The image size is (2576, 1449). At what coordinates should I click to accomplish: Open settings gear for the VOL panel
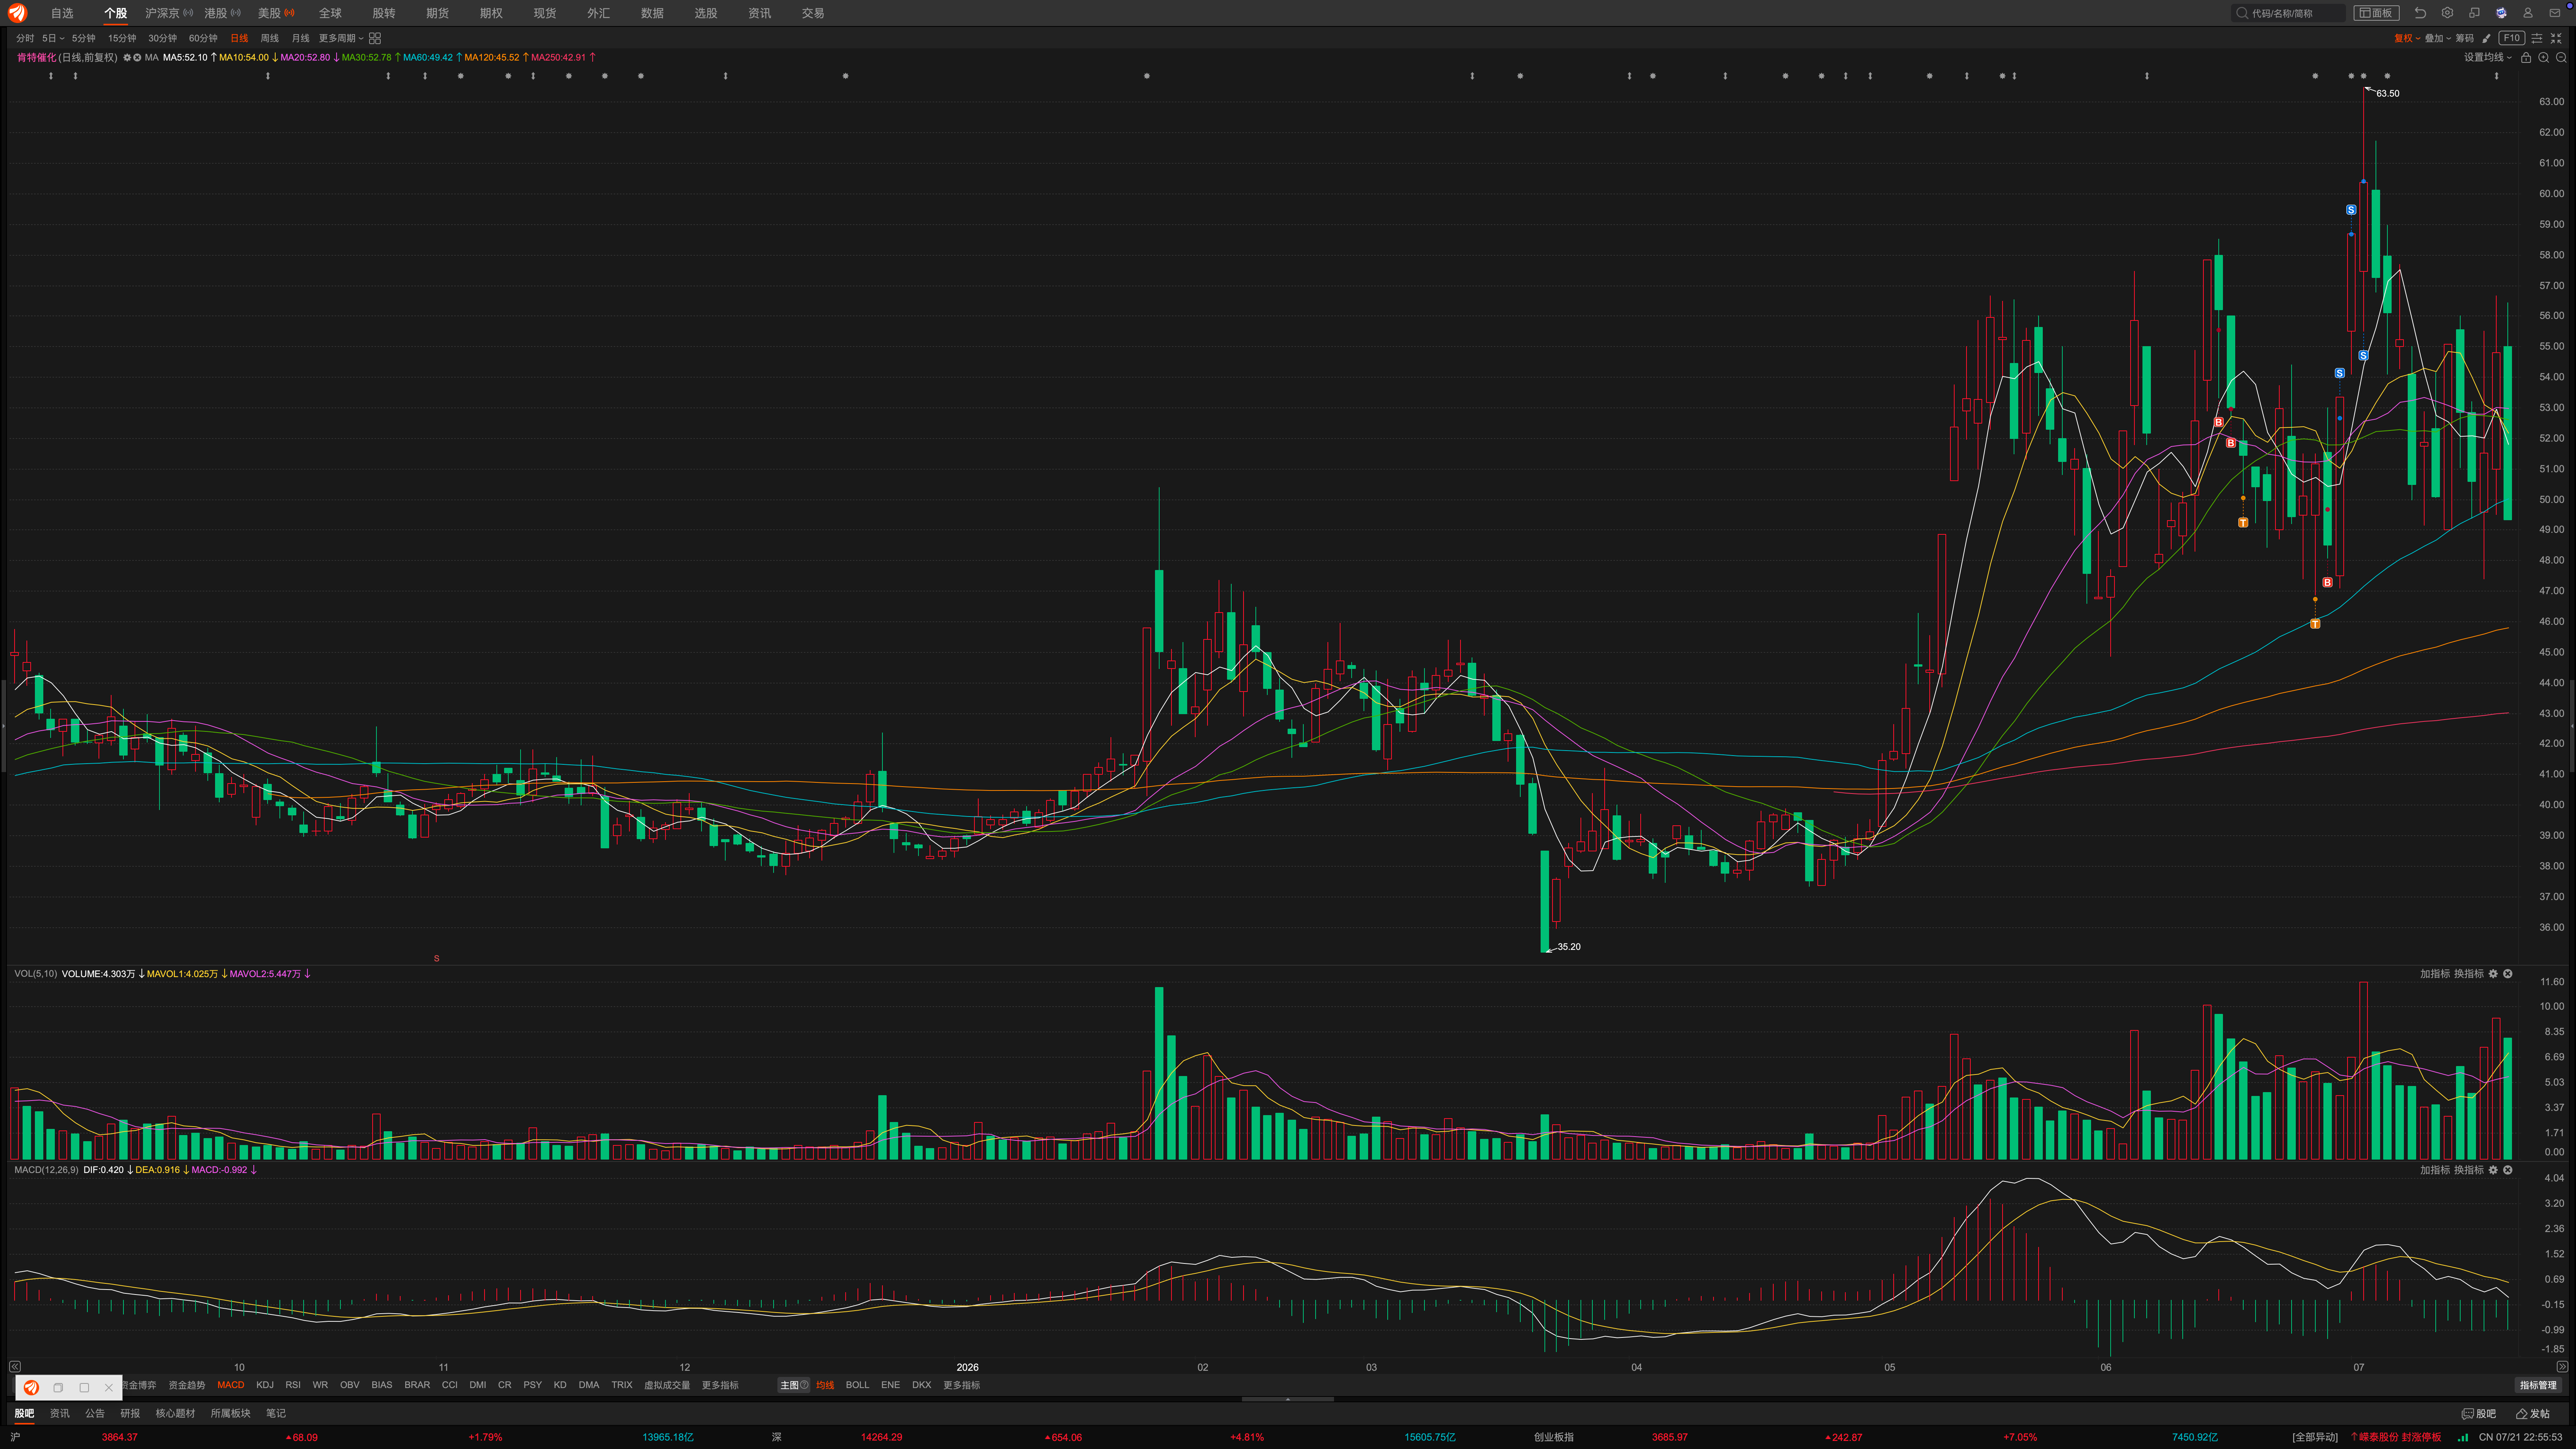click(2493, 974)
